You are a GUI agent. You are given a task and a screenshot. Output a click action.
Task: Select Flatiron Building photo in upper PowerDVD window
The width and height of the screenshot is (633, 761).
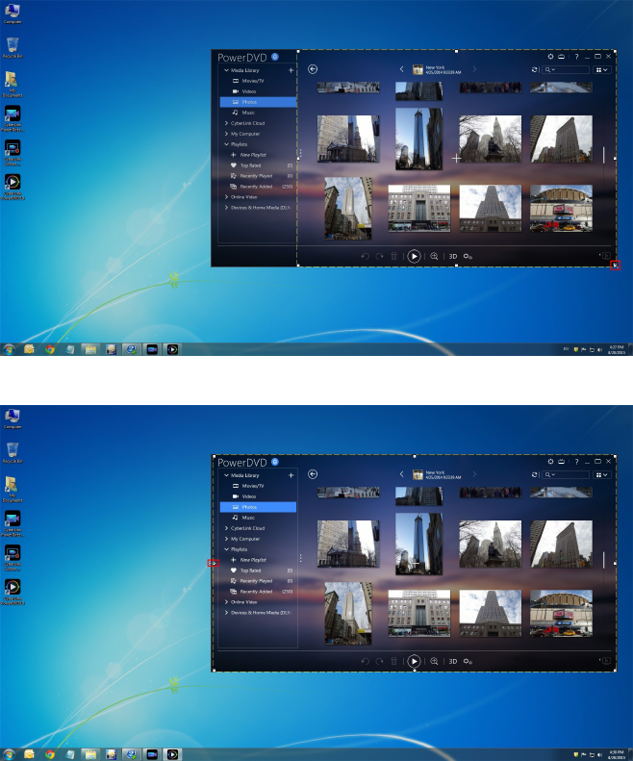pyautogui.click(x=561, y=139)
